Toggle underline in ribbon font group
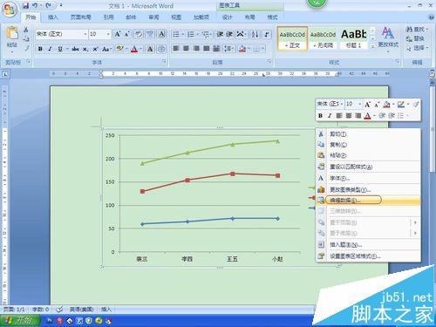 pos(59,49)
